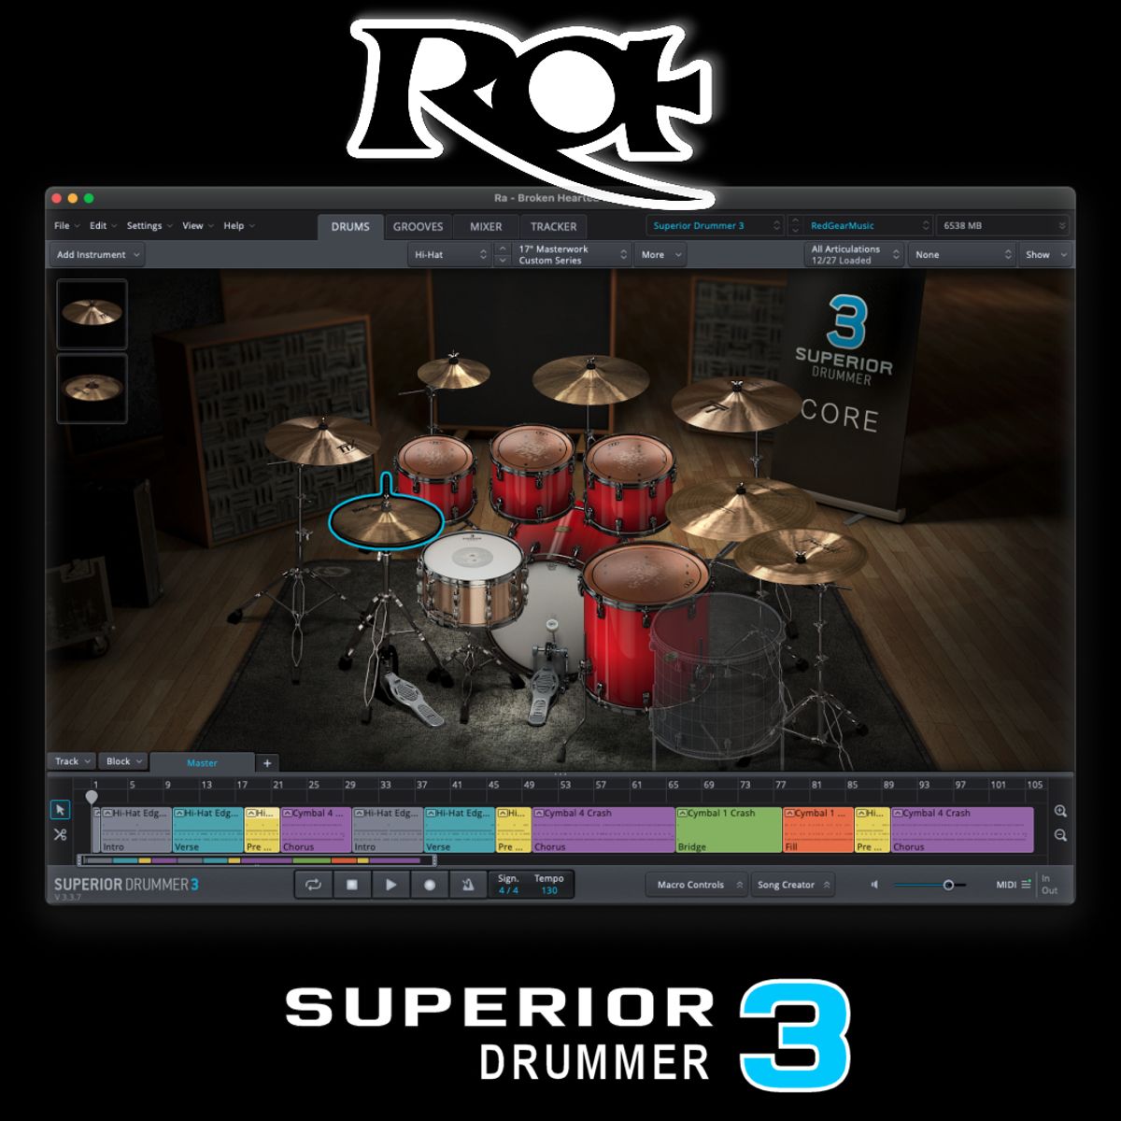Viewport: 1121px width, 1121px height.
Task: Select the arrow pointer tool
Action: [61, 810]
